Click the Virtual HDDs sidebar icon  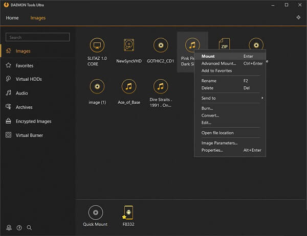point(8,79)
